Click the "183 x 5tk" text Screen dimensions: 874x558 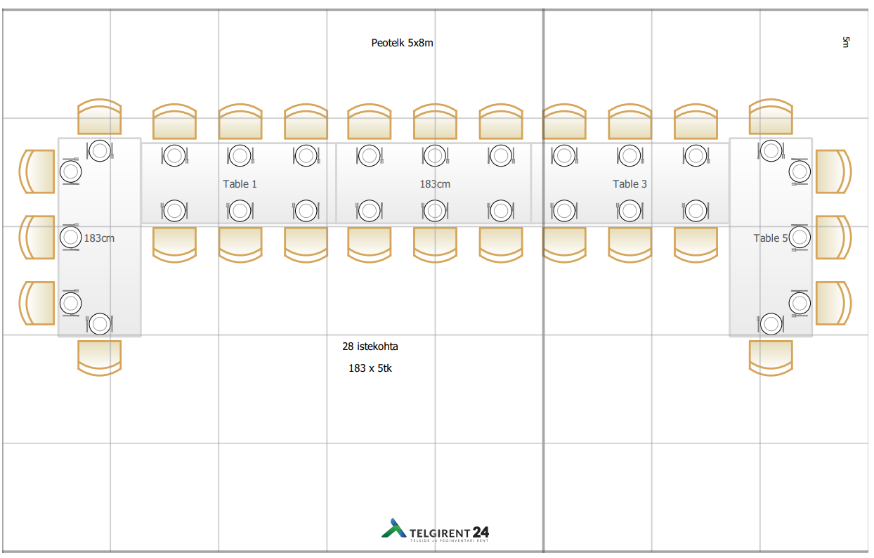coord(370,368)
